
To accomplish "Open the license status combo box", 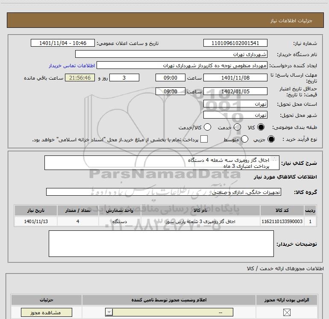I will (x=169, y=313).
